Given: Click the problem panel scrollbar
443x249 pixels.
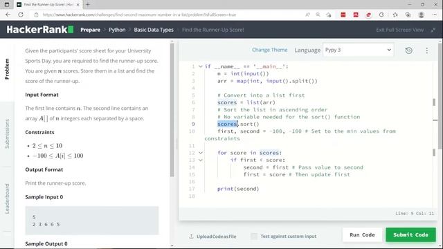Looking at the screenshot, I should click(172, 110).
